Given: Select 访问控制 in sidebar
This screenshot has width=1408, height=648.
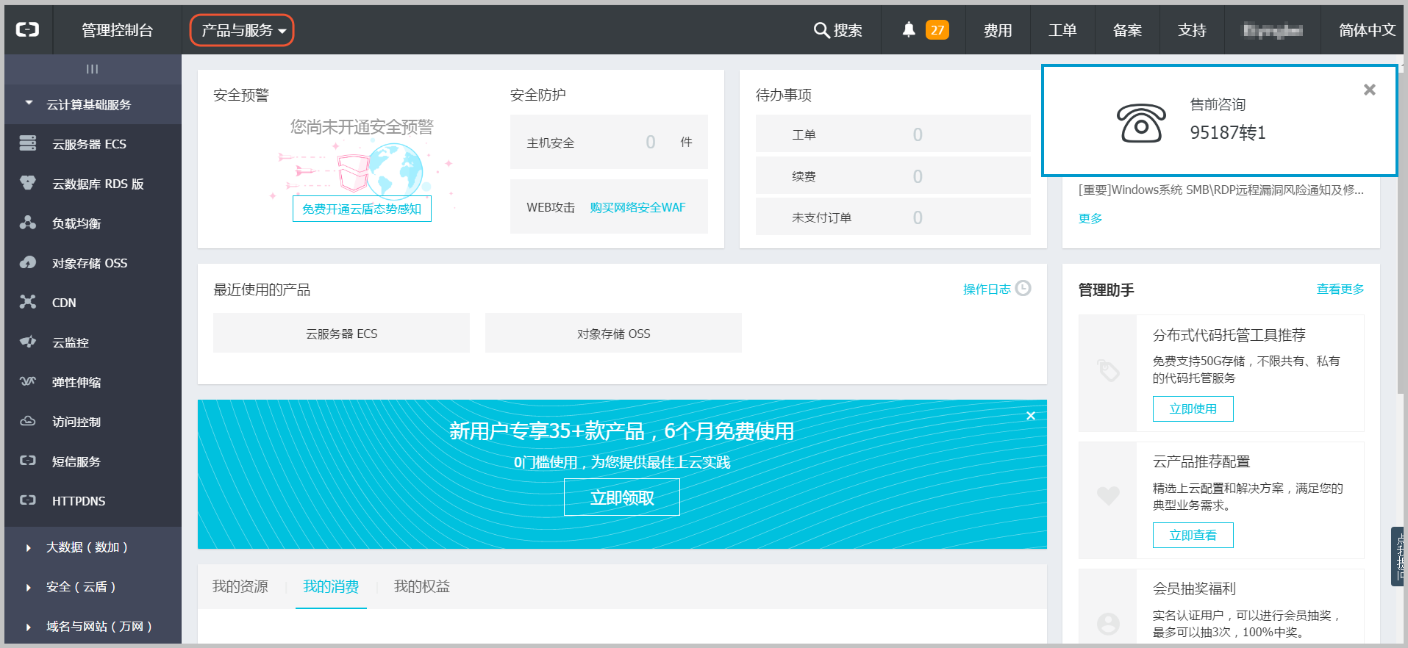Looking at the screenshot, I should 76,422.
